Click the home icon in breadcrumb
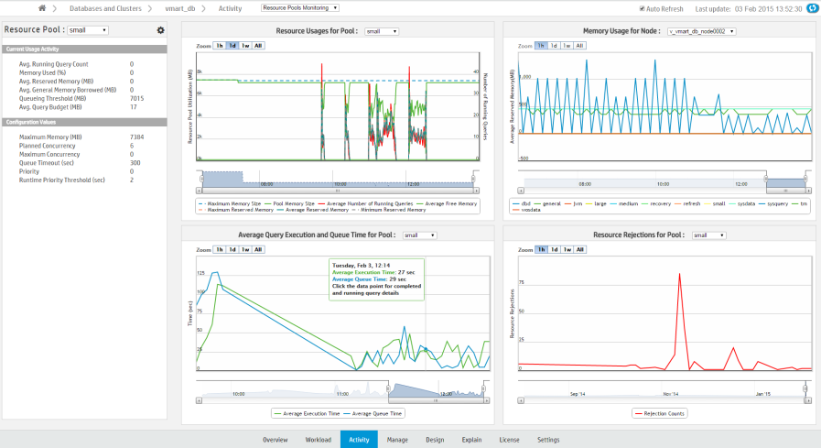This screenshot has width=821, height=448. coord(42,8)
